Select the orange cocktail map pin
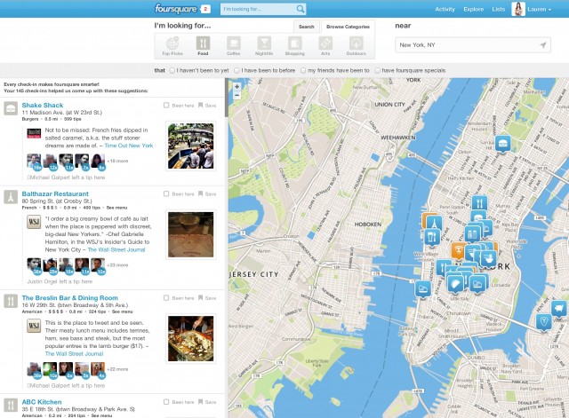The image size is (569, 418). 459,251
